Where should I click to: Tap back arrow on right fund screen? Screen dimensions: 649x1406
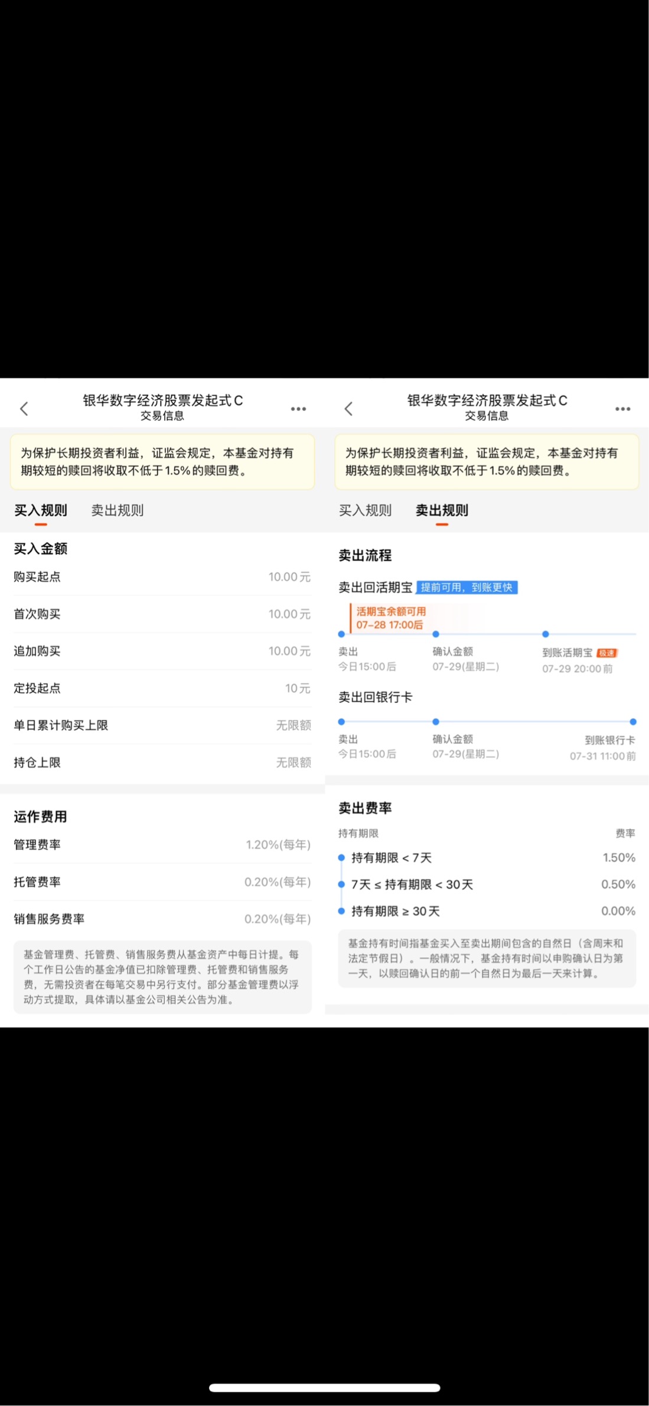pyautogui.click(x=348, y=409)
